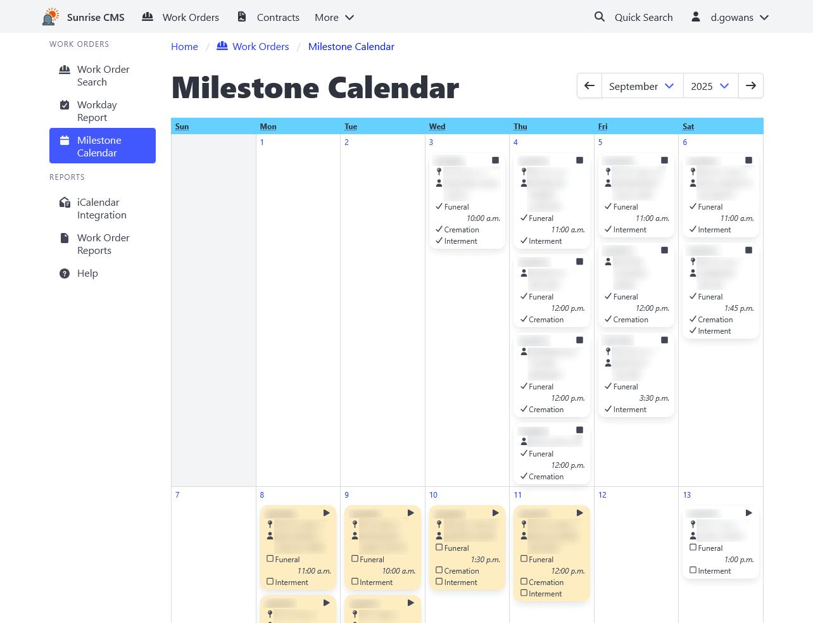The width and height of the screenshot is (813, 623).
Task: Toggle the Funeral checkbox on September 11
Action: 524,559
